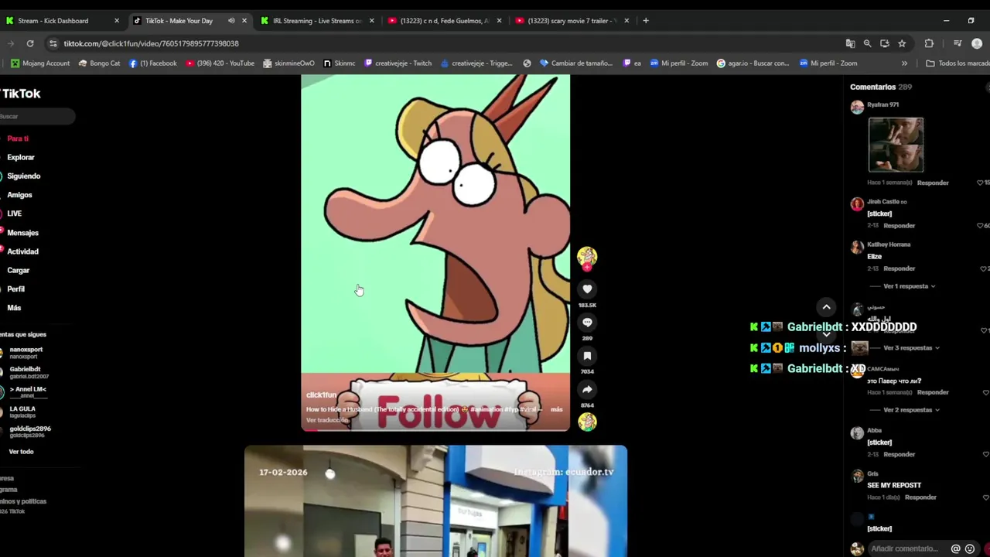990x557 pixels.
Task: Switch to scary movie 7 trailer tab
Action: pyautogui.click(x=572, y=21)
